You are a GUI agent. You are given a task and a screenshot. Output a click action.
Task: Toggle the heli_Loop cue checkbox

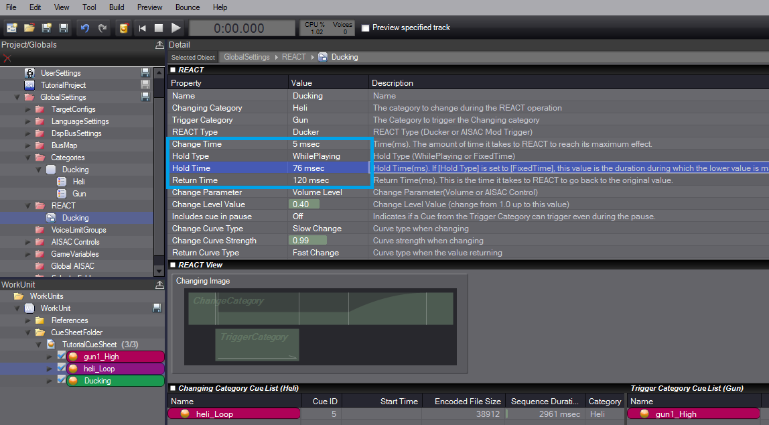coord(62,369)
